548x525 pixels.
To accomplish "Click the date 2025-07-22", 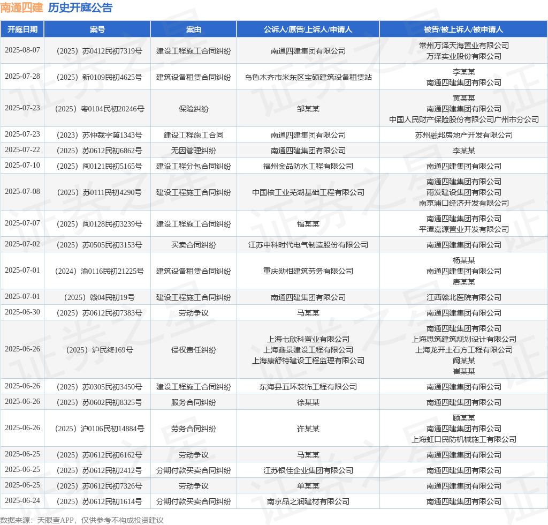I will click(x=22, y=149).
